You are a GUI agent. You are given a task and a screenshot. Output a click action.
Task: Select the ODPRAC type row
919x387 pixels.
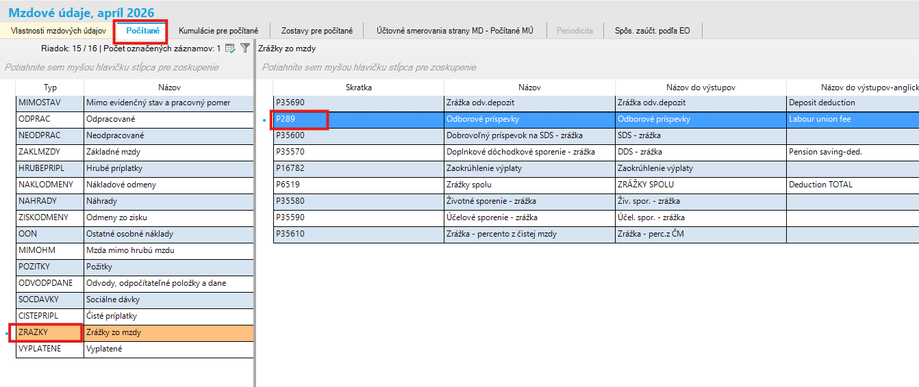coord(135,120)
